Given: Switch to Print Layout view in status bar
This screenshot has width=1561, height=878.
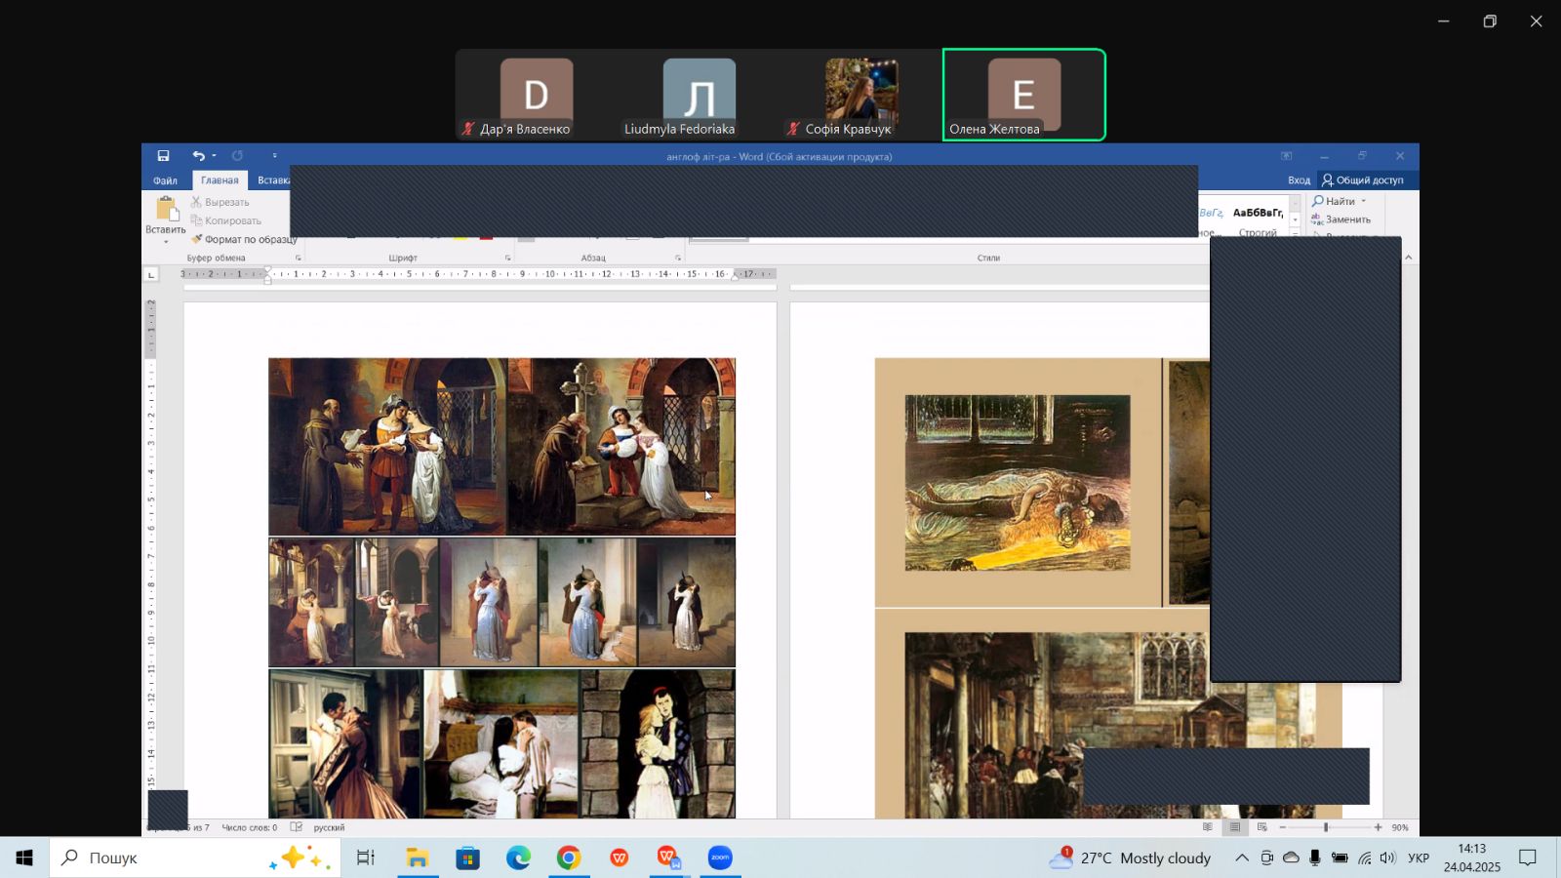Looking at the screenshot, I should [1235, 827].
